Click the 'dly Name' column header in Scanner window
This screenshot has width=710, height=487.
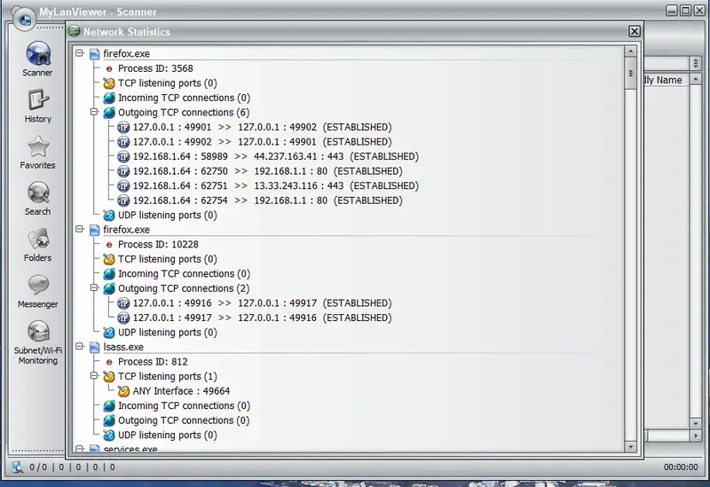tap(664, 80)
